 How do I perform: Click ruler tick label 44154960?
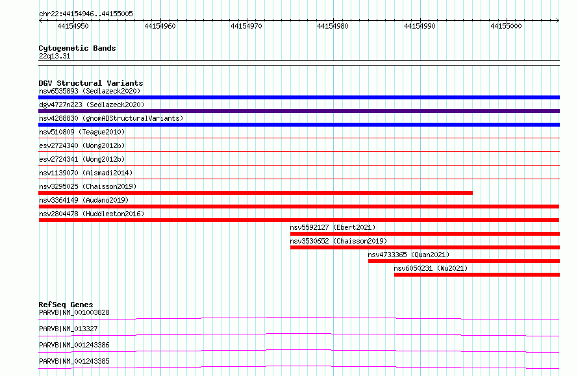pos(160,26)
